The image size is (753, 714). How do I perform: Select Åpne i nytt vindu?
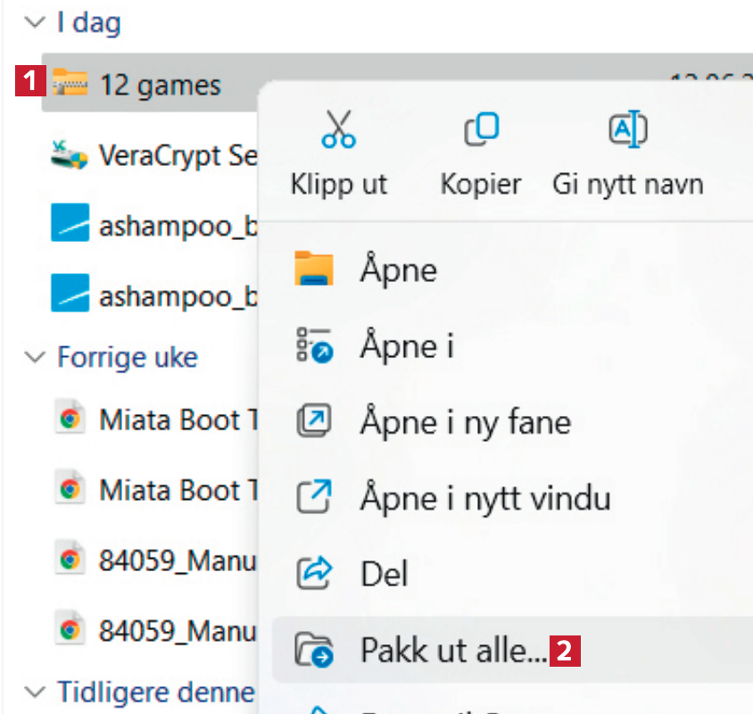click(x=484, y=497)
